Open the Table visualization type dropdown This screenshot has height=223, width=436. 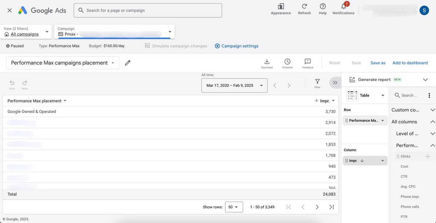pyautogui.click(x=366, y=95)
